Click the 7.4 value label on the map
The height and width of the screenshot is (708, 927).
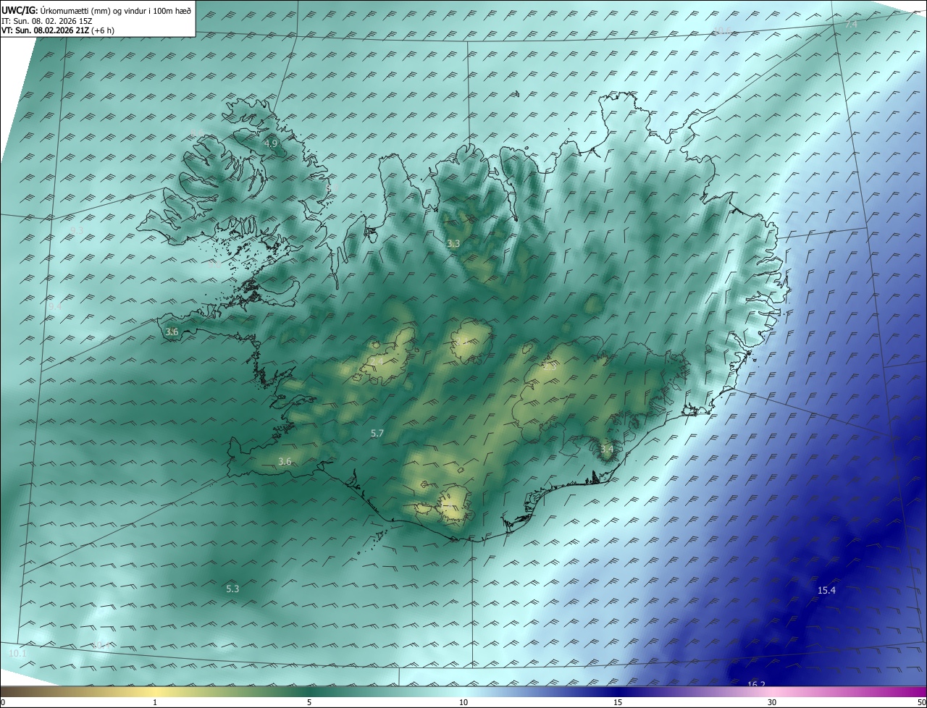point(851,25)
